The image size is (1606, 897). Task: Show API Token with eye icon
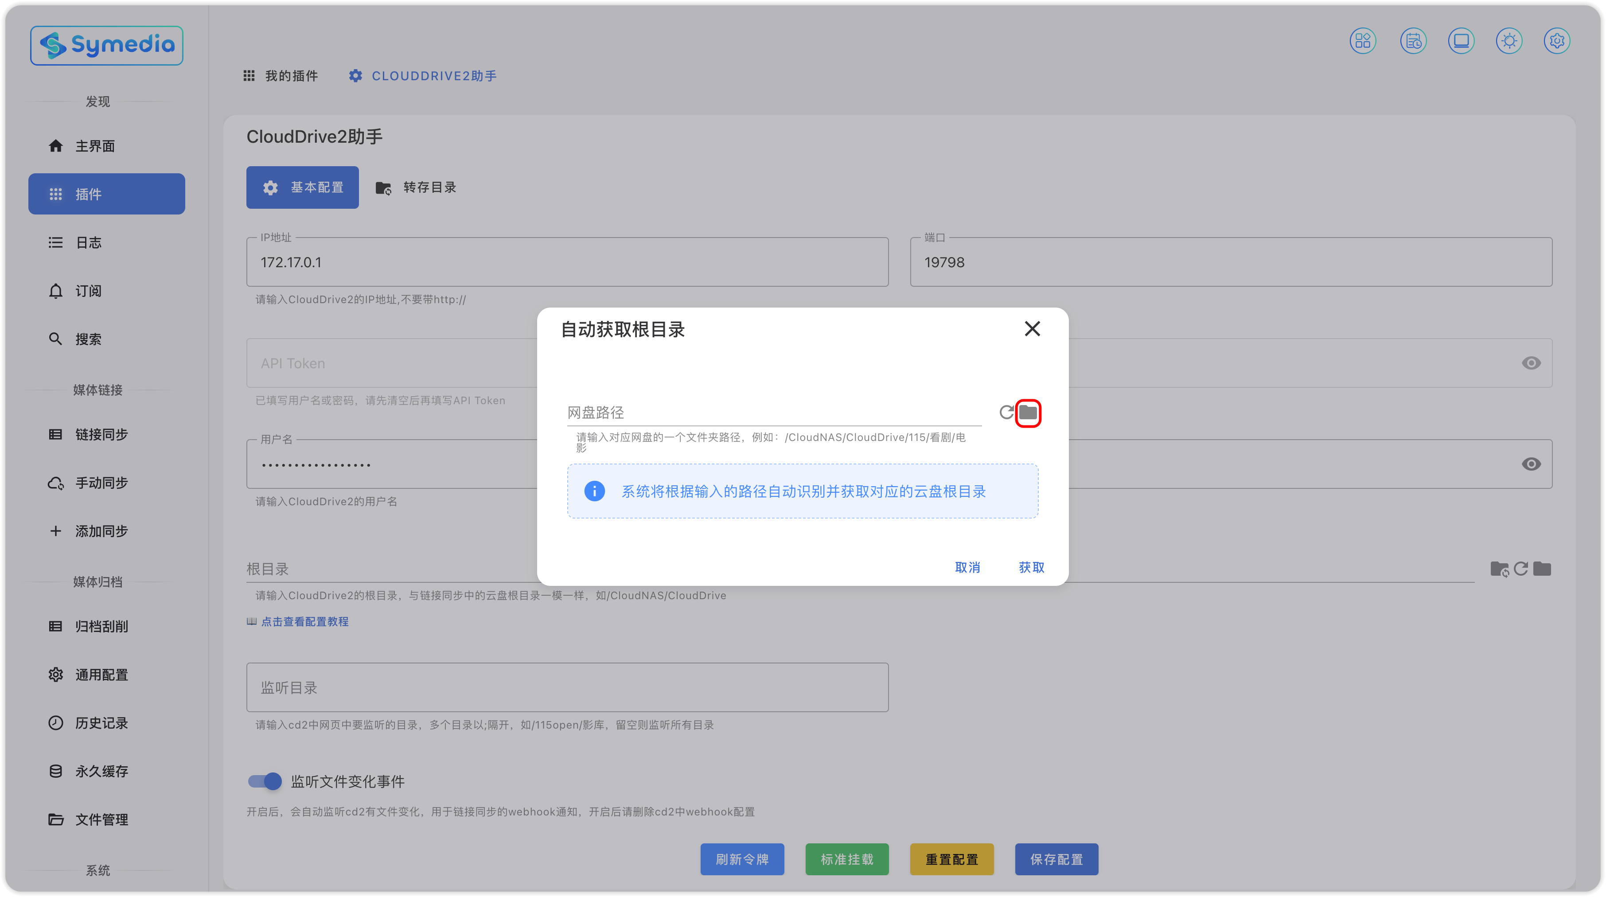tap(1531, 363)
